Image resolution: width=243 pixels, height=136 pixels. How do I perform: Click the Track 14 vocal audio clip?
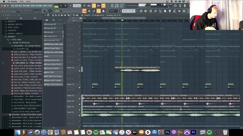tap(137, 69)
